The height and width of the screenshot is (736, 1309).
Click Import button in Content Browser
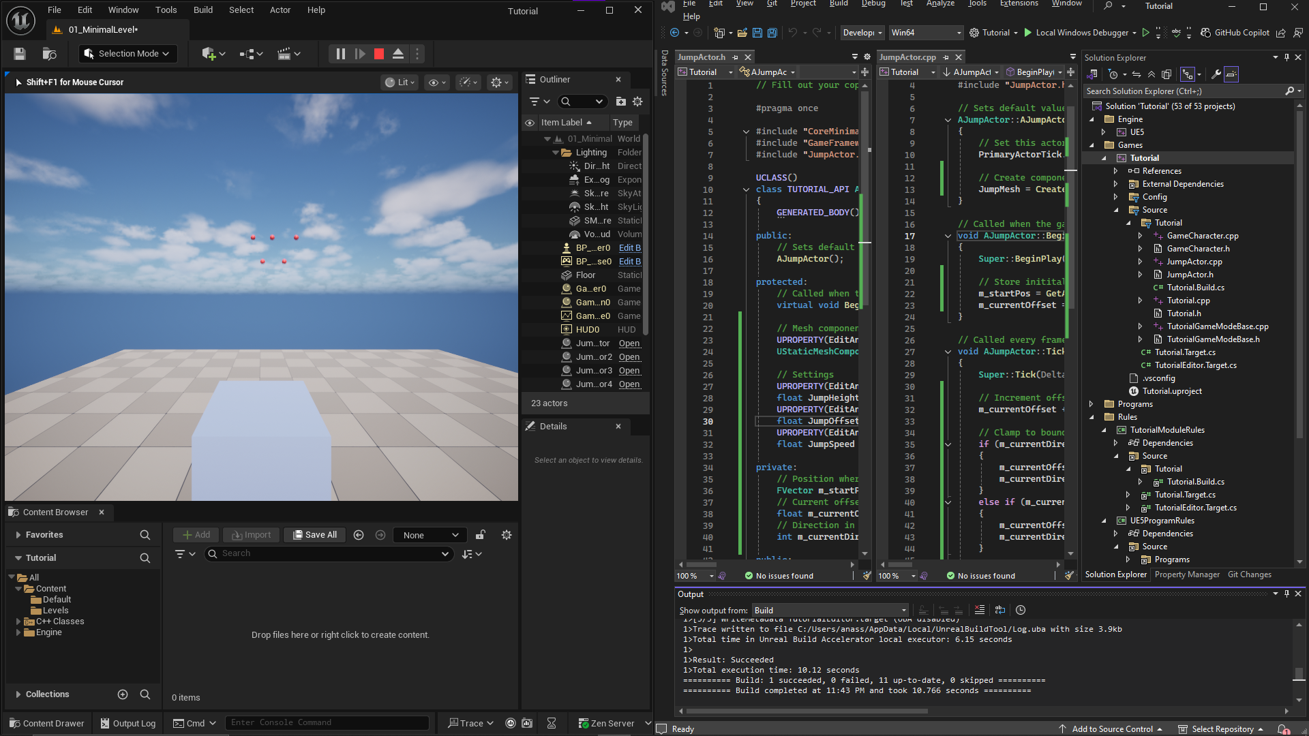pos(252,535)
